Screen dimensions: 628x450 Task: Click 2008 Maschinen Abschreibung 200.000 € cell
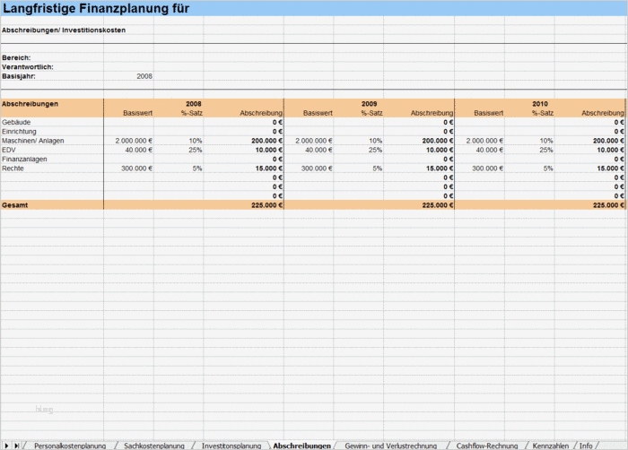(x=243, y=141)
